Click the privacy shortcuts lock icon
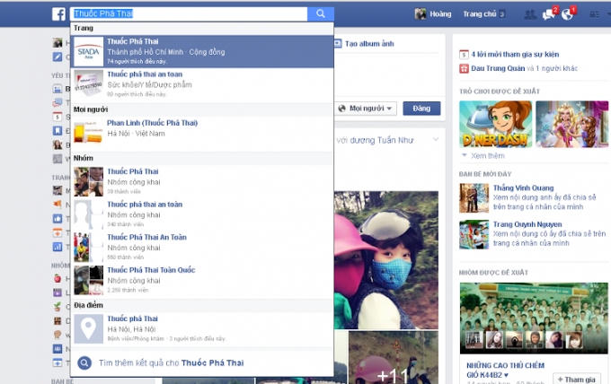This screenshot has width=611, height=384. coord(595,14)
